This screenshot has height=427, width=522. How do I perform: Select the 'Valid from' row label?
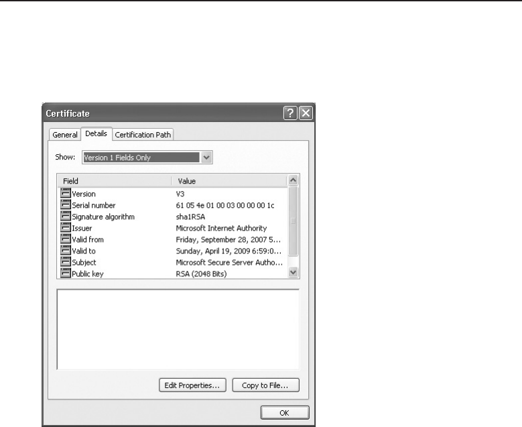(x=88, y=239)
